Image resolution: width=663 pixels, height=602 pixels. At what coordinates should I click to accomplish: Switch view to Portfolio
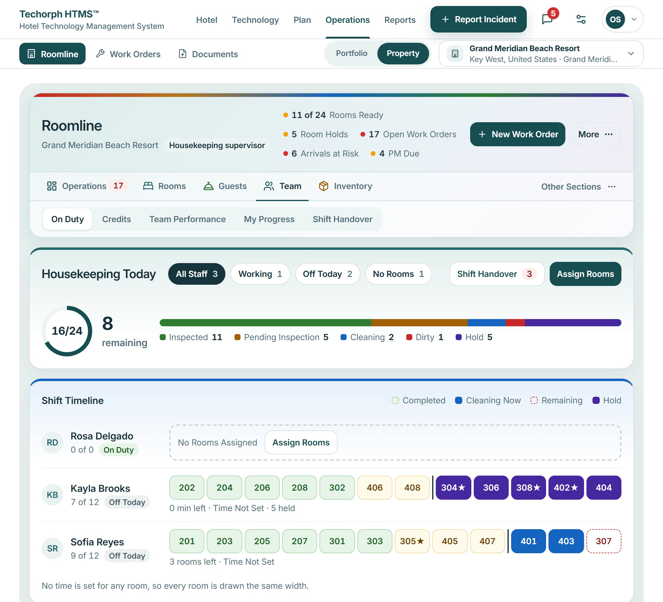(351, 53)
